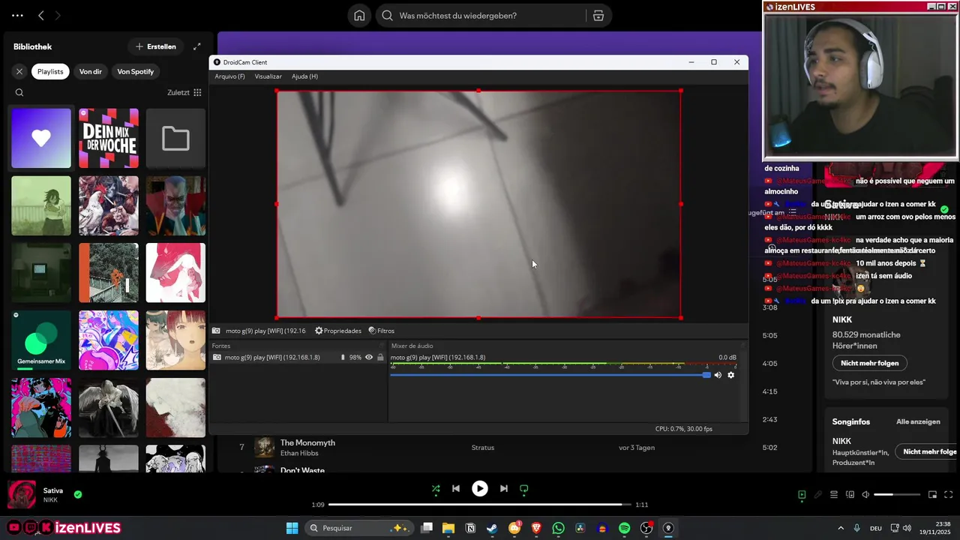
Task: Open the Sativa now-playing album cover
Action: click(22, 495)
